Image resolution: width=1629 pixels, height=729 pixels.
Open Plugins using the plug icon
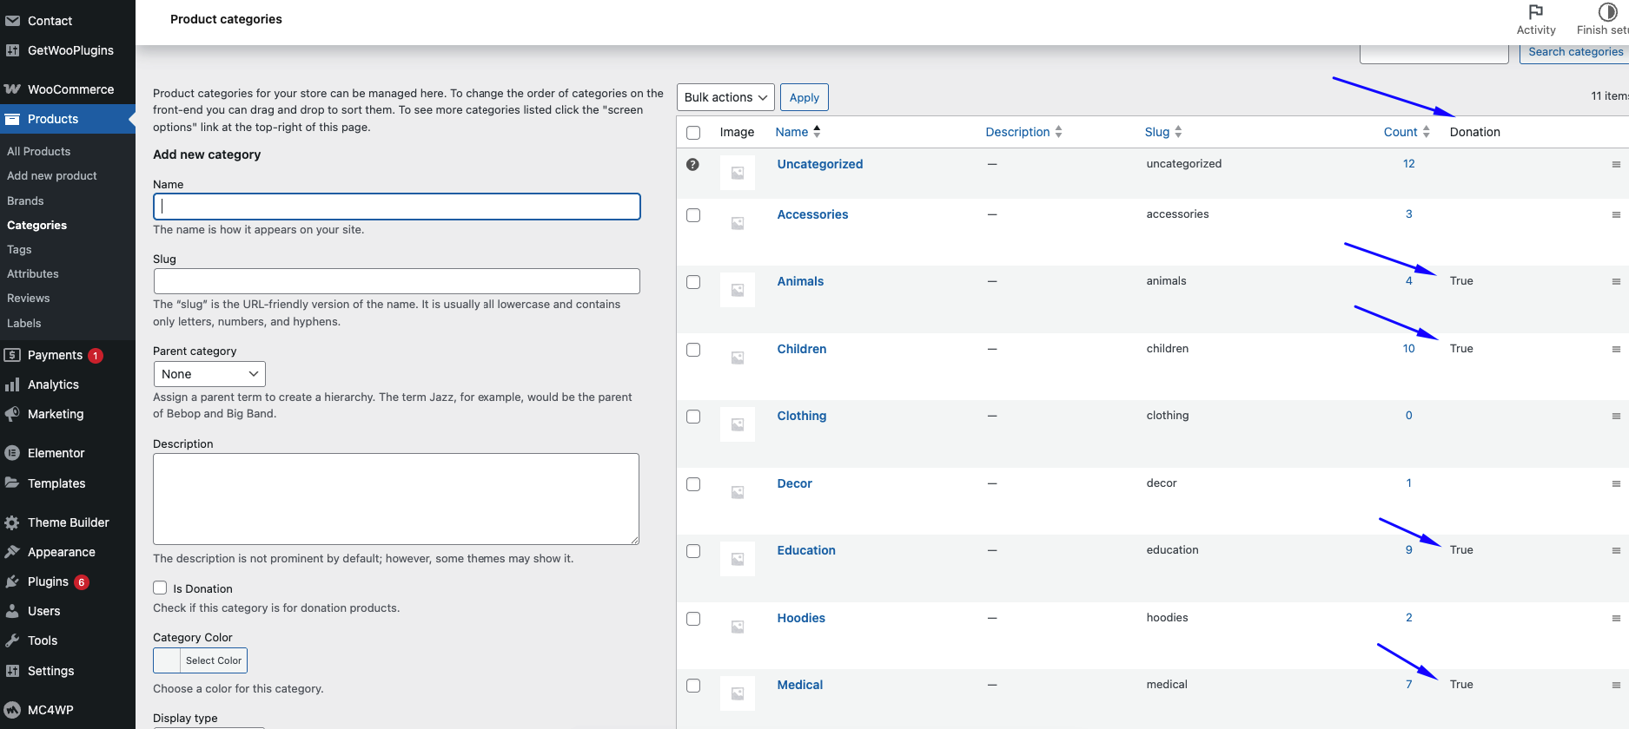(12, 581)
